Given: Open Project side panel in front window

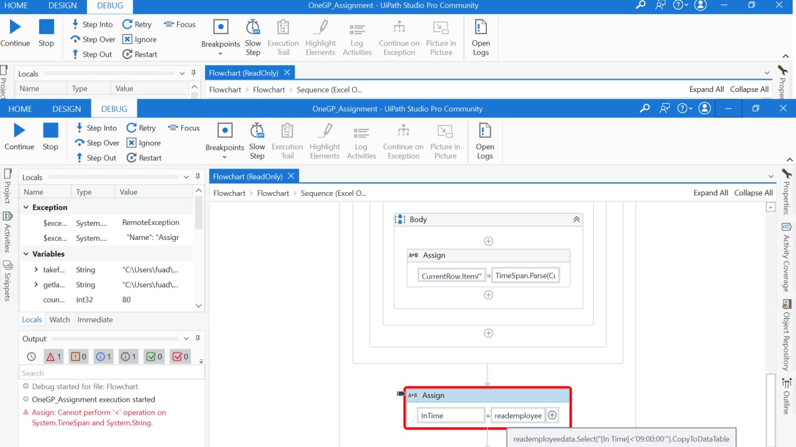Looking at the screenshot, I should pos(7,185).
